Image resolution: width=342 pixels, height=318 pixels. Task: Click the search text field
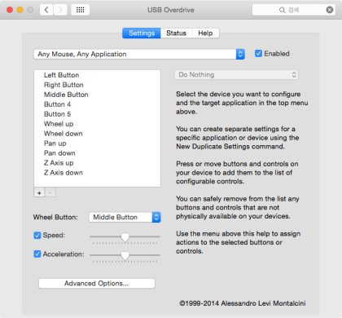294,10
